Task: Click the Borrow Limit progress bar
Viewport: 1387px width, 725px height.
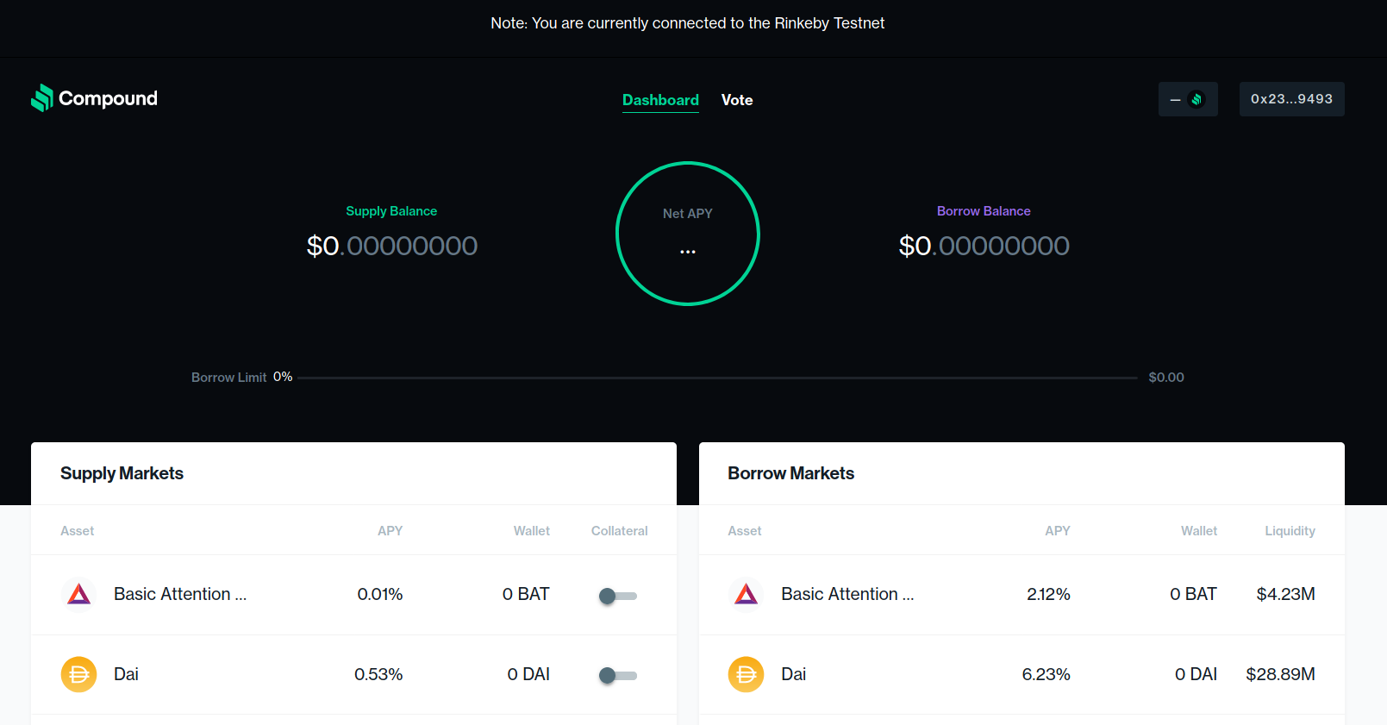Action: tap(717, 378)
